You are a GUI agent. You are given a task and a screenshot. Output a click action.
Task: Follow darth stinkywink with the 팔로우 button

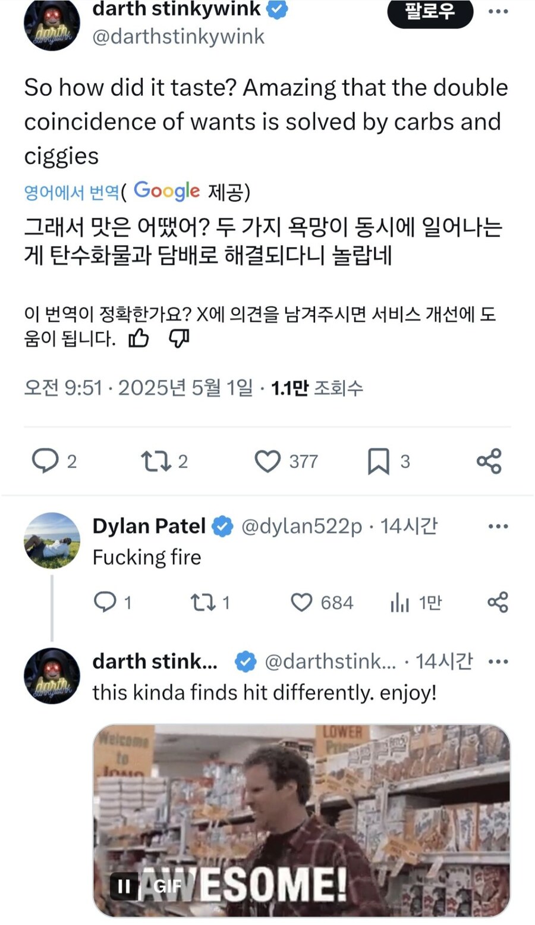[430, 12]
